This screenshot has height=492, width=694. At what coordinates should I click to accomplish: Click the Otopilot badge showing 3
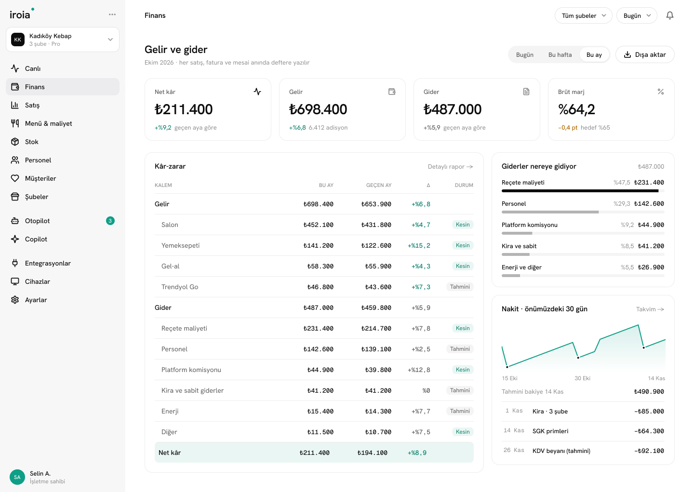click(110, 221)
